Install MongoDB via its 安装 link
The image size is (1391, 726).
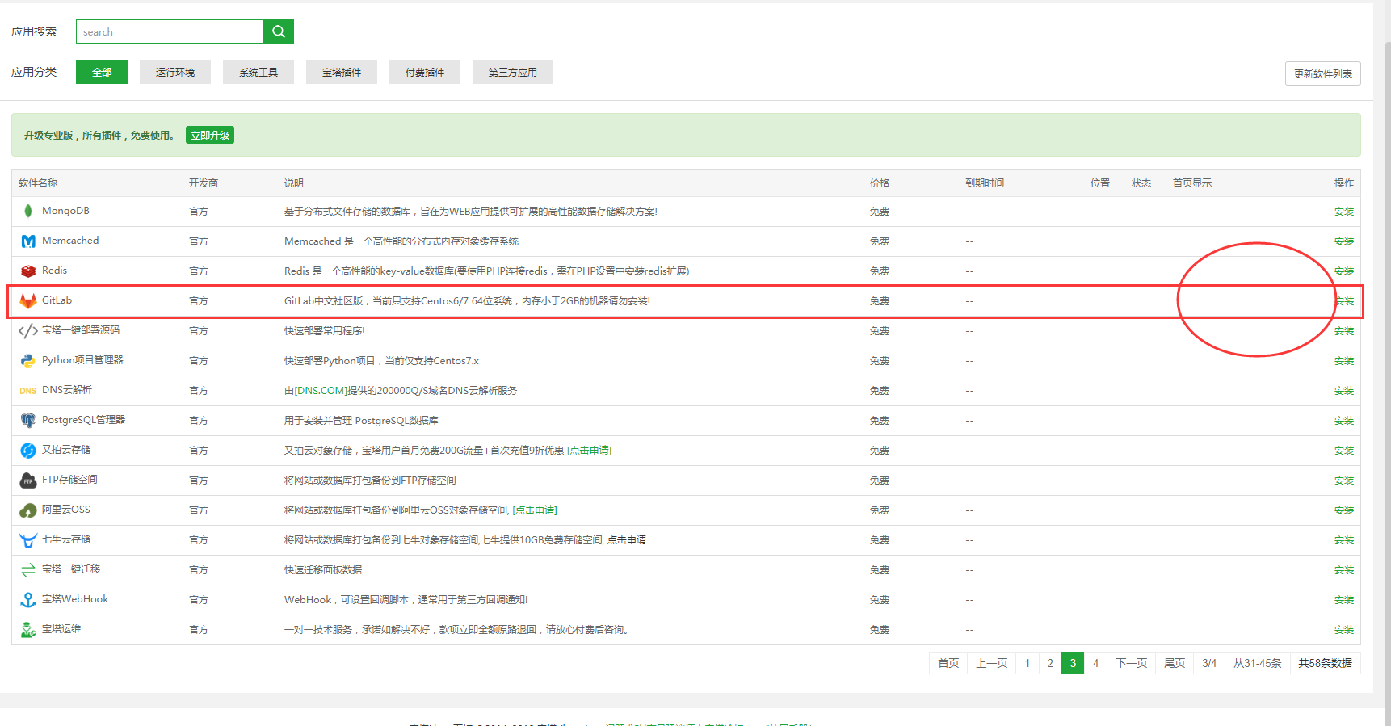point(1344,212)
